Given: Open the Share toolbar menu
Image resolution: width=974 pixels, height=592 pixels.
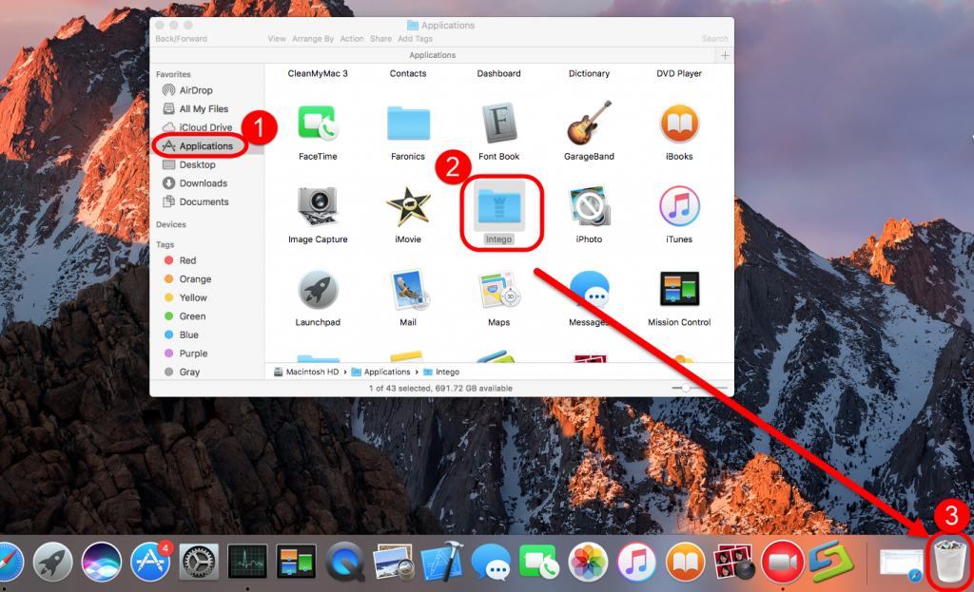Looking at the screenshot, I should [x=380, y=39].
